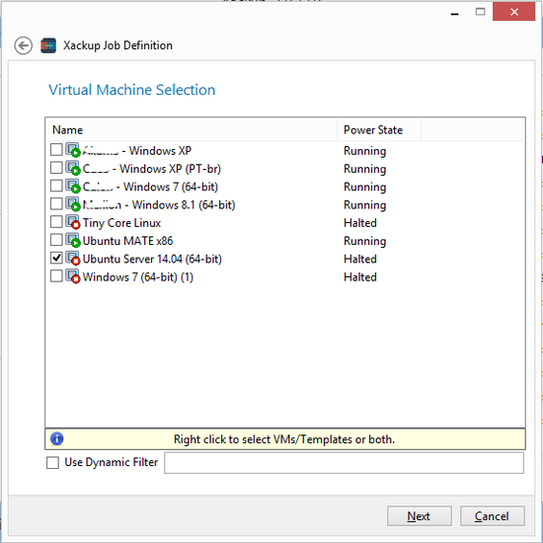
Task: Cancel the backup job definition
Action: [x=492, y=516]
